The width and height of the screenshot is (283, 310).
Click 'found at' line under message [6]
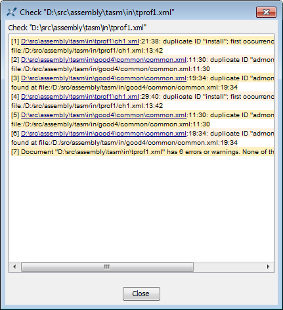point(124,143)
